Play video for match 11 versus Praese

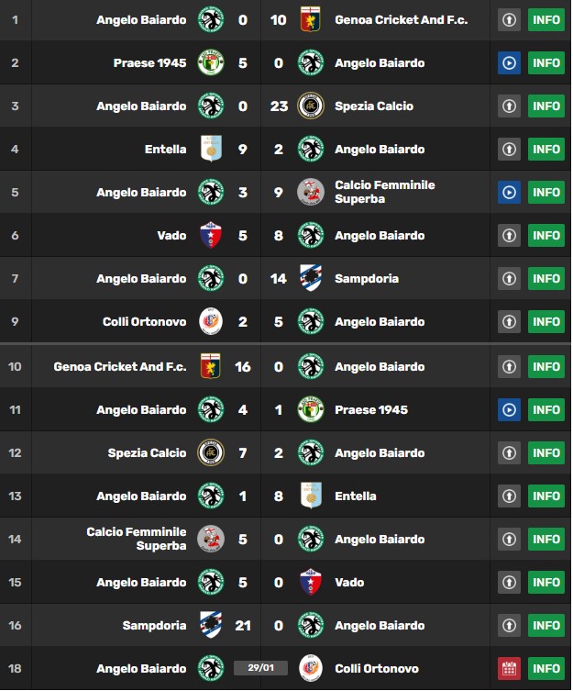click(509, 410)
